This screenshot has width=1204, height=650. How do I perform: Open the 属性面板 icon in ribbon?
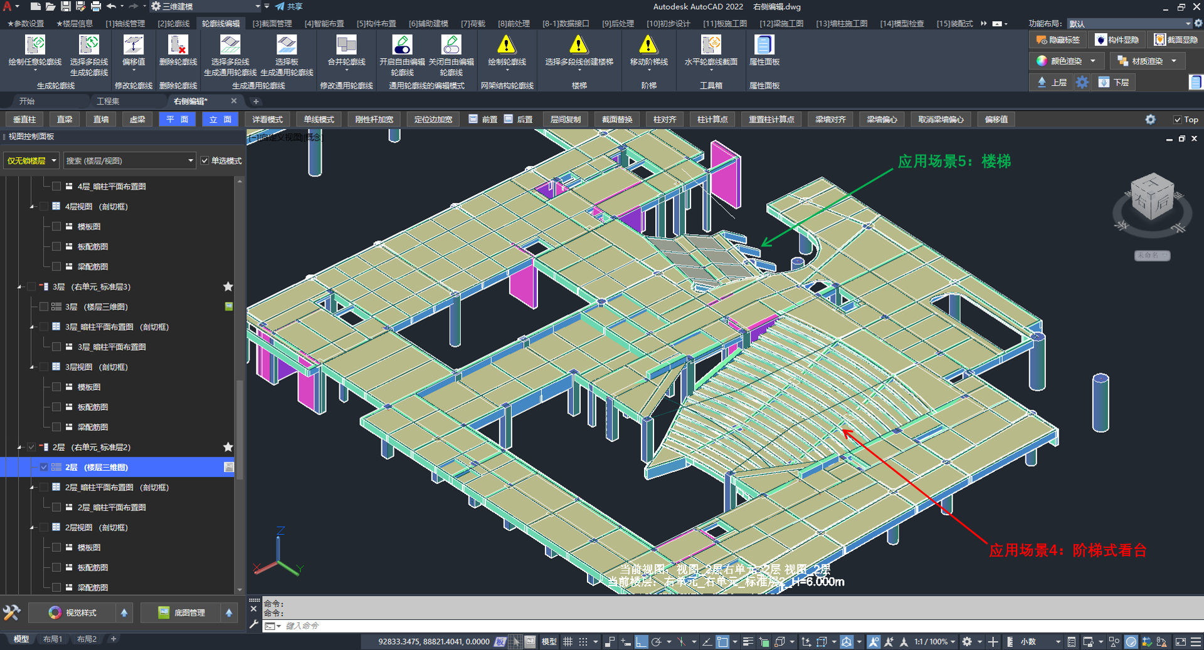(764, 45)
